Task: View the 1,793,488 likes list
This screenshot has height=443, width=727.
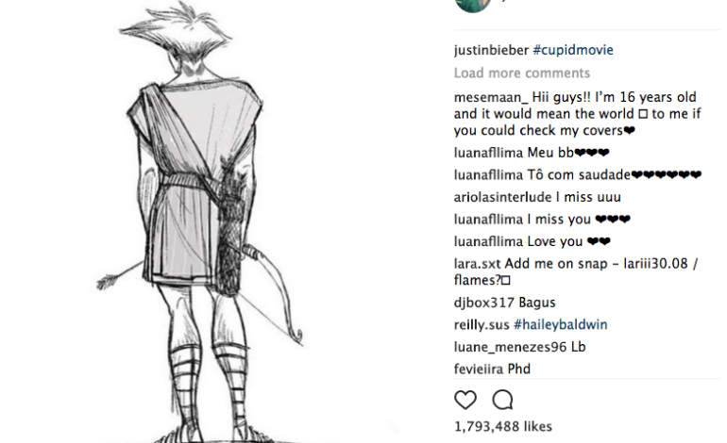Action: pyautogui.click(x=503, y=426)
